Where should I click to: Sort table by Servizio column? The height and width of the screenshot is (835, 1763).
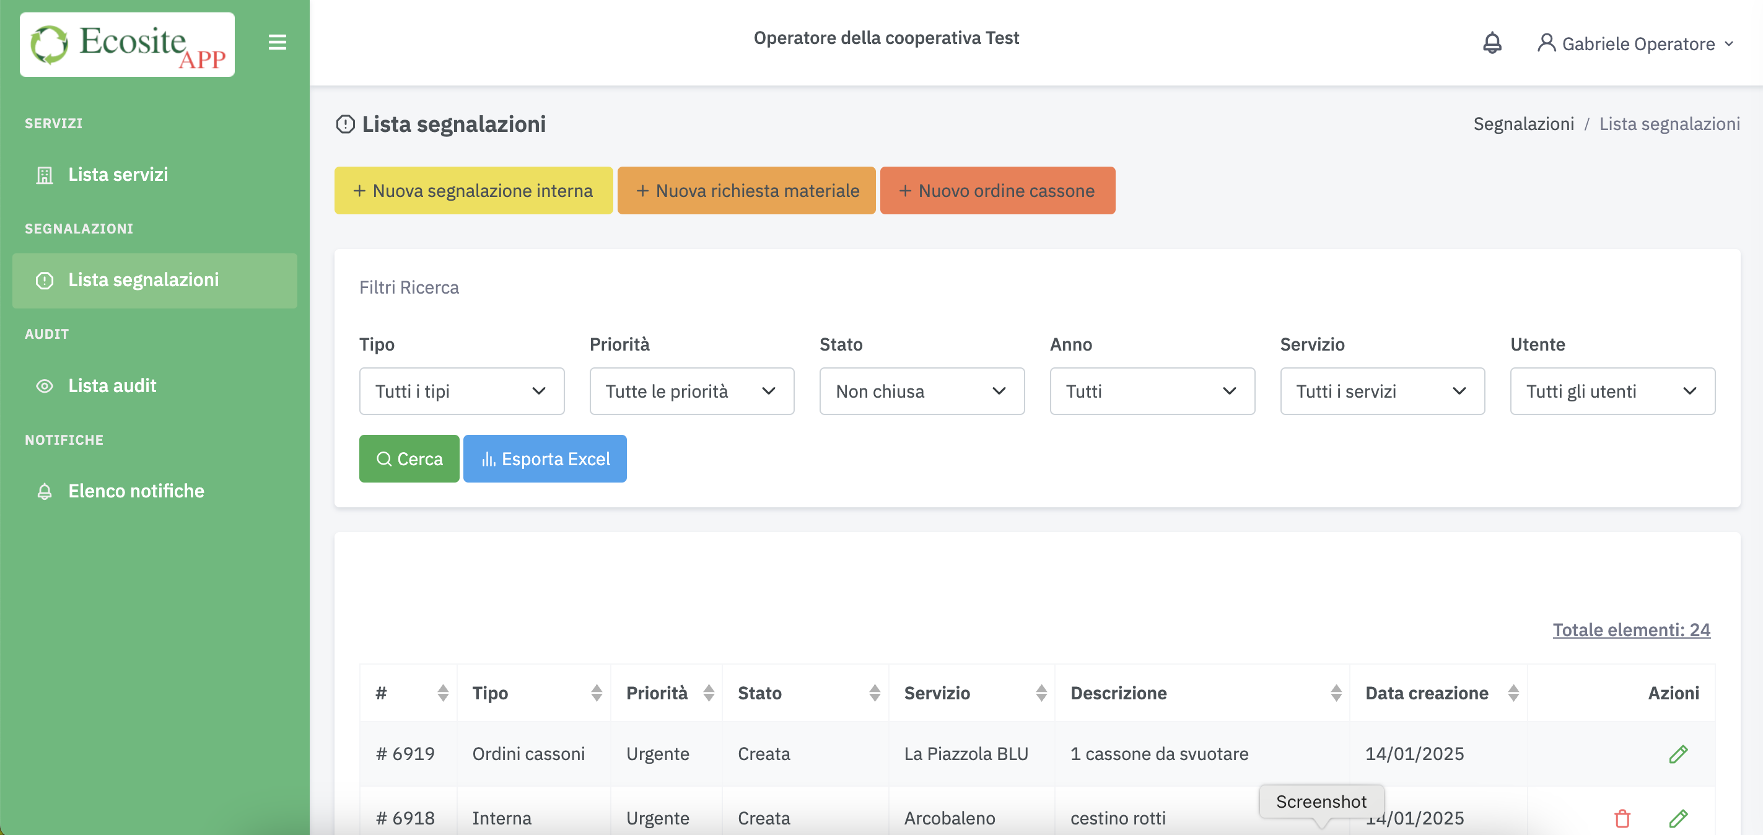1041,693
